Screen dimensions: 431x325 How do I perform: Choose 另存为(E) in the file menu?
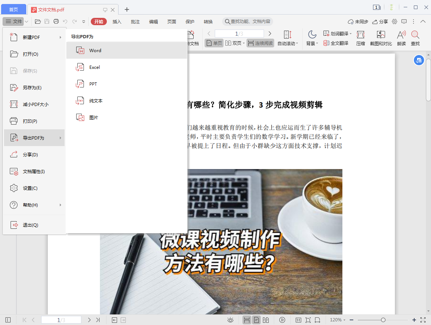pyautogui.click(x=34, y=87)
